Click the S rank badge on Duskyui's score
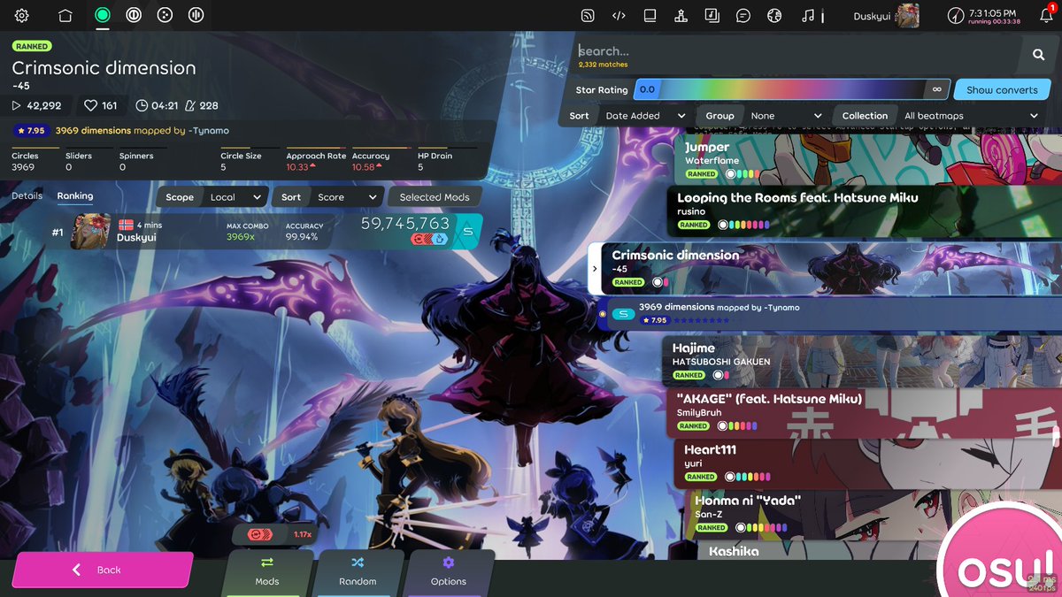1062x597 pixels. (469, 233)
